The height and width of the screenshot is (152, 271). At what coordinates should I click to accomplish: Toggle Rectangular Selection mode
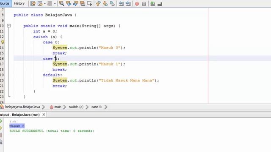point(89,3)
